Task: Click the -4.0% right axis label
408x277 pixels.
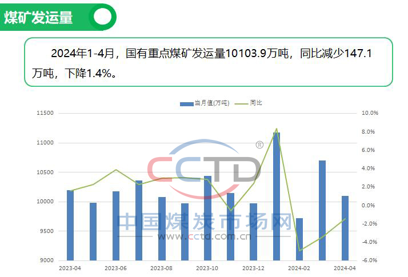Action: pyautogui.click(x=369, y=242)
